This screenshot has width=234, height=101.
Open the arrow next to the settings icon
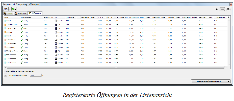point(10,9)
